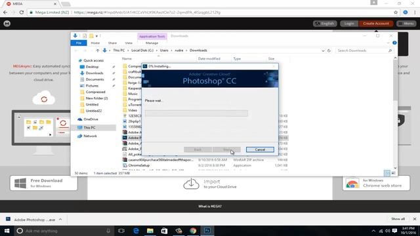This screenshot has height=236, width=420.
Task: Bookmark this page with the star icon
Action: pyautogui.click(x=396, y=12)
